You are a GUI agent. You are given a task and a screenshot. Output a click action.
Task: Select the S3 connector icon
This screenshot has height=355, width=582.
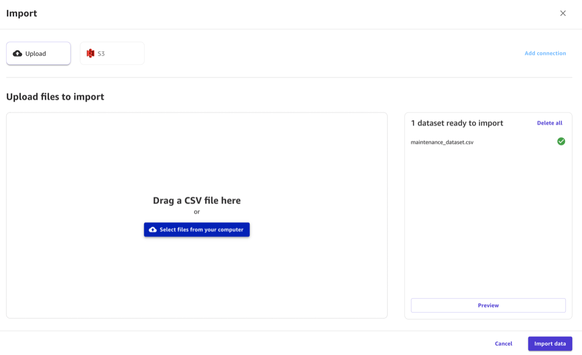point(90,53)
